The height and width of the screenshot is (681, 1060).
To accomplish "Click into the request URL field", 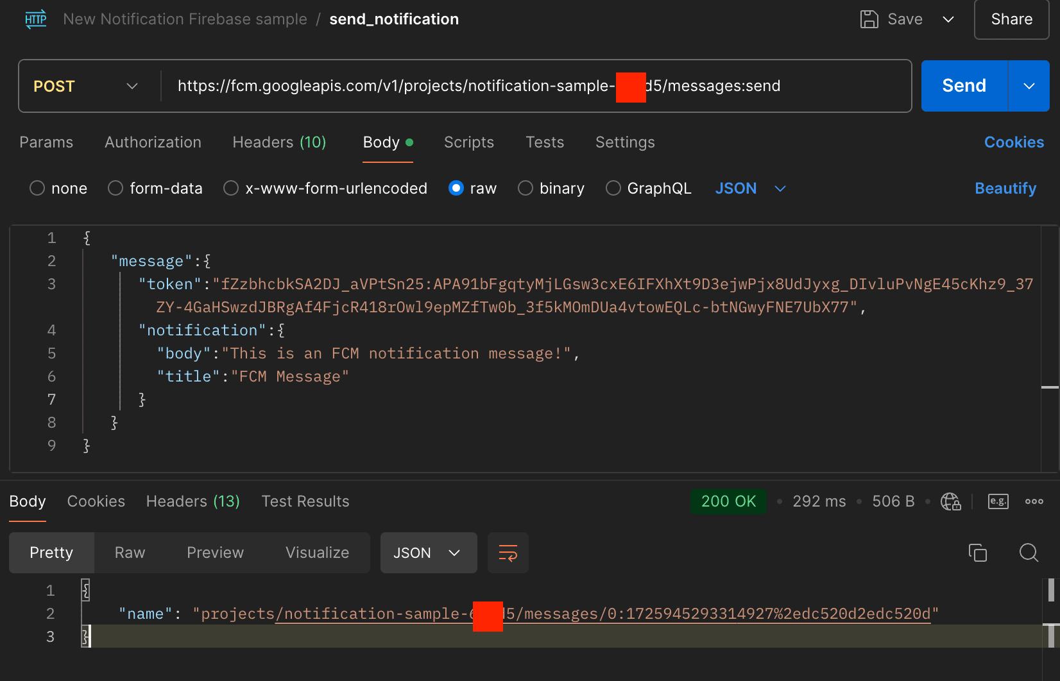I will coord(536,86).
